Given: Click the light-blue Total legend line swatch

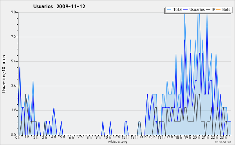Looking at the screenshot, I should [x=169, y=9].
